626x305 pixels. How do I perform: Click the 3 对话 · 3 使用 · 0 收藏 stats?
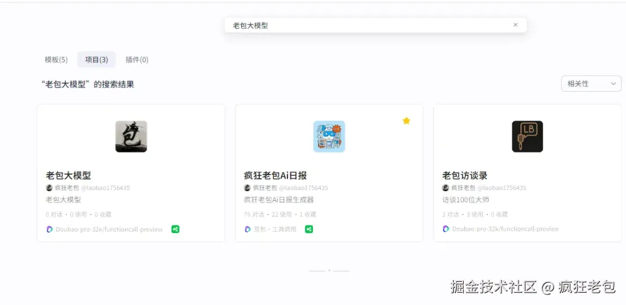point(475,215)
